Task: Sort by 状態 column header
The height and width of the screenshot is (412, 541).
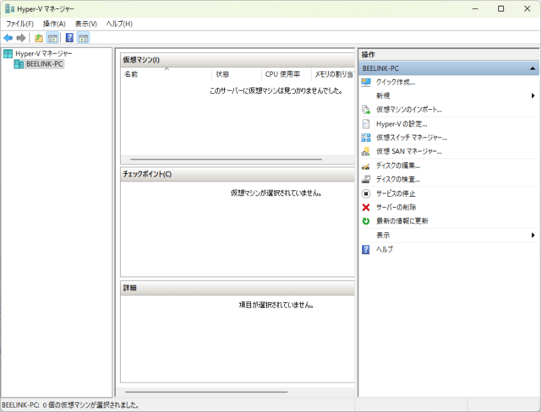Action: [237, 74]
